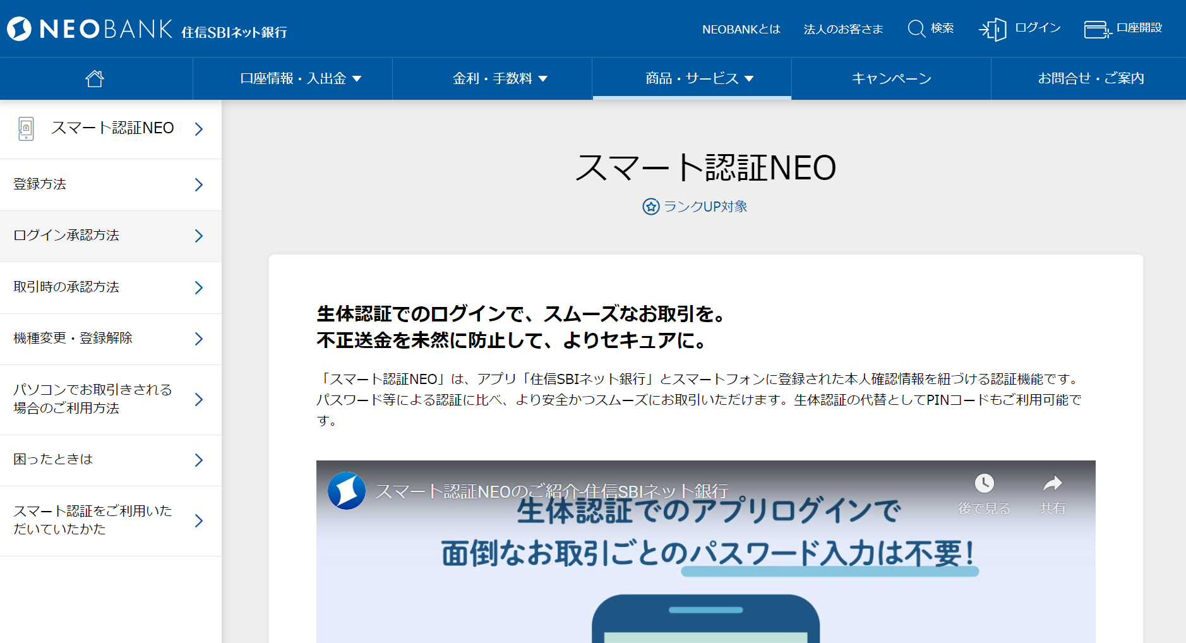Click the account opening card icon
This screenshot has width=1186, height=643.
tap(1098, 29)
